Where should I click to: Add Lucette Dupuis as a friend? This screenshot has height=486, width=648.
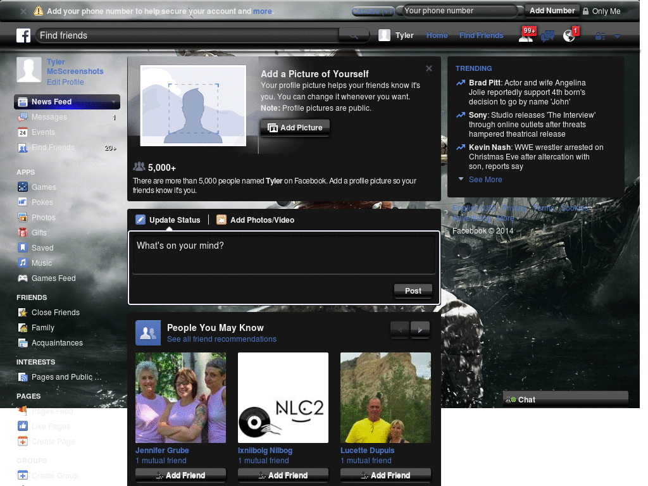pyautogui.click(x=385, y=476)
